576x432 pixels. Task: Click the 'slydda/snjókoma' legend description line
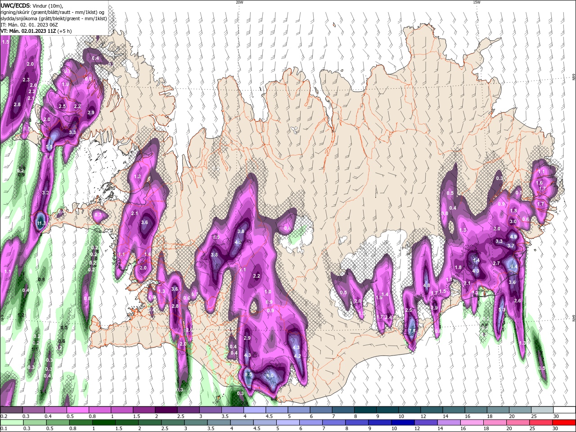[x=54, y=18]
